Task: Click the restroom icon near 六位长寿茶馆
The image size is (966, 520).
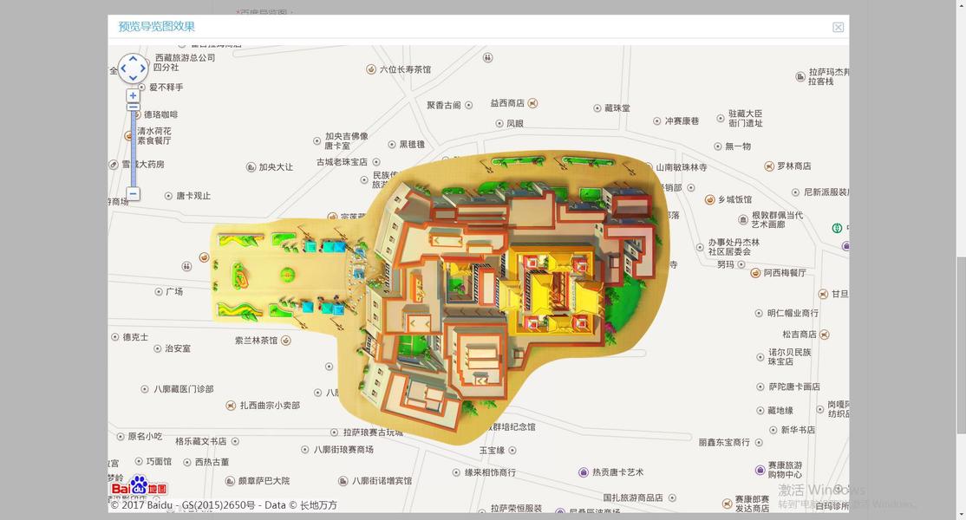Action: click(x=487, y=58)
